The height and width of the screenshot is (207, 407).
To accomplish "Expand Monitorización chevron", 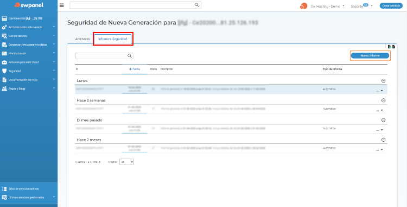I will tap(54, 53).
